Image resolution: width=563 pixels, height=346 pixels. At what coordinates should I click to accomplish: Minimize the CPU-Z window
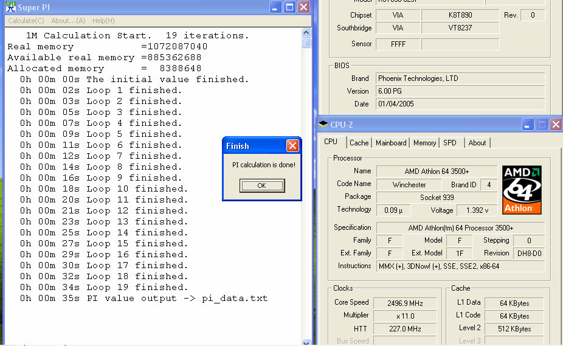(527, 125)
